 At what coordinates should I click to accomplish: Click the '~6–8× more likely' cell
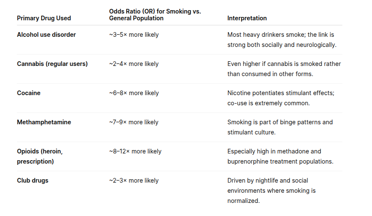tap(134, 93)
